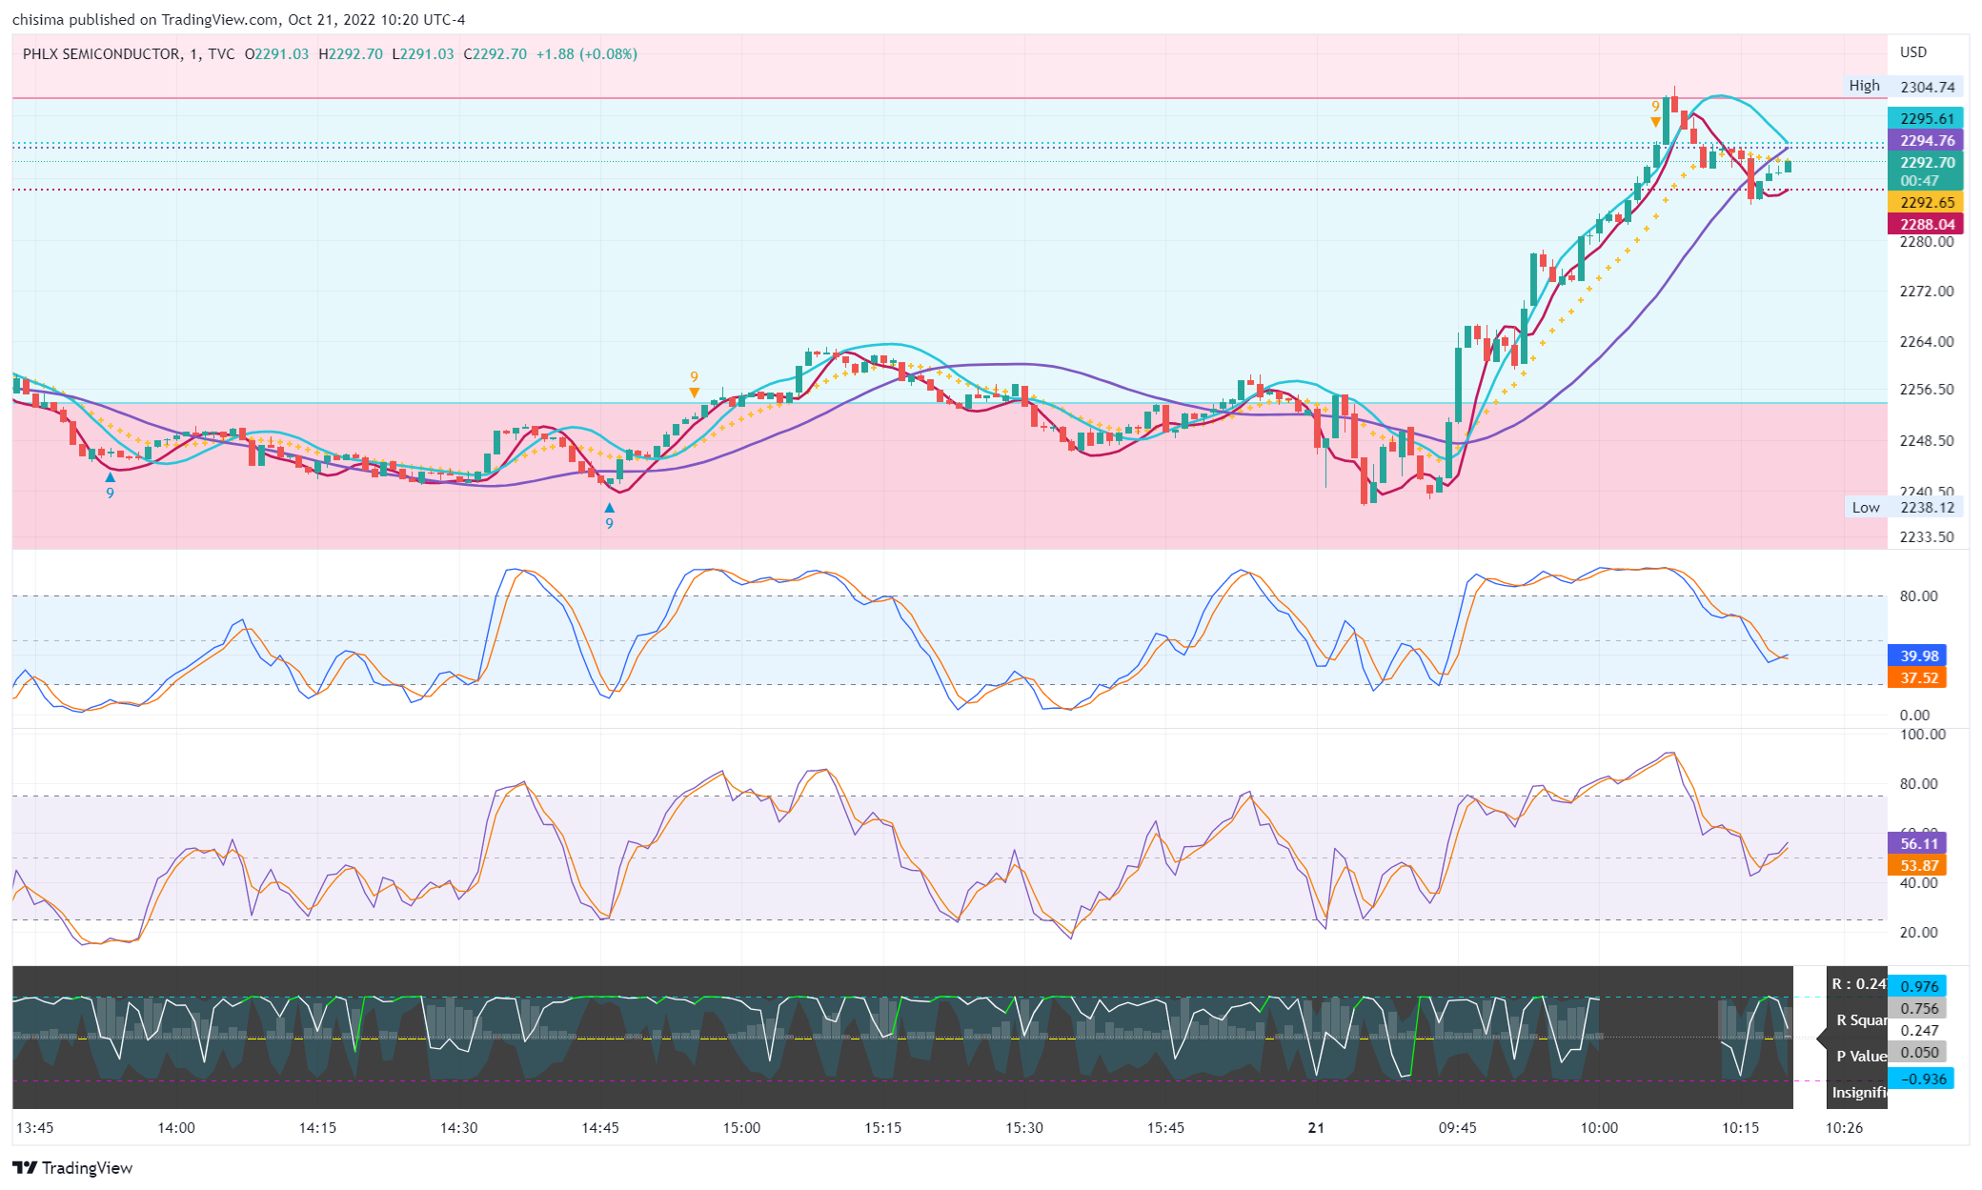Click the PHLX SEMICONDUCTOR symbol title
The width and height of the screenshot is (1982, 1190).
(101, 54)
